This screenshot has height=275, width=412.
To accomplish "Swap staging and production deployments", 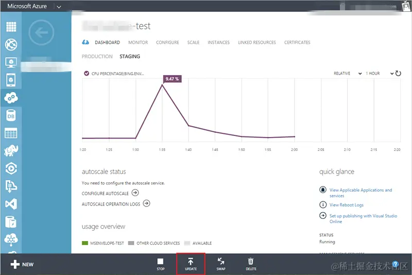I will pos(221,264).
